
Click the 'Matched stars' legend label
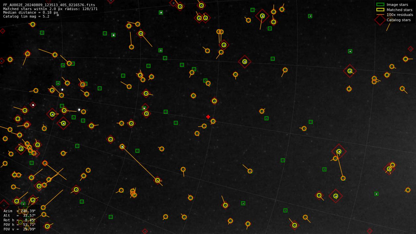(399, 10)
